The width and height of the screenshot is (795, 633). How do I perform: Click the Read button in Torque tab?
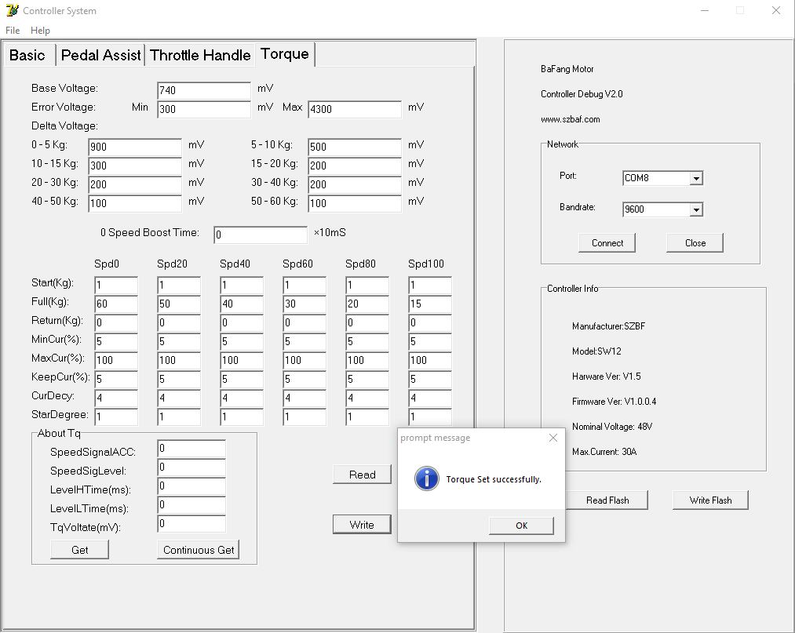pos(362,475)
